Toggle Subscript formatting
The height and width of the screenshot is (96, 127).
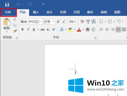point(48,30)
